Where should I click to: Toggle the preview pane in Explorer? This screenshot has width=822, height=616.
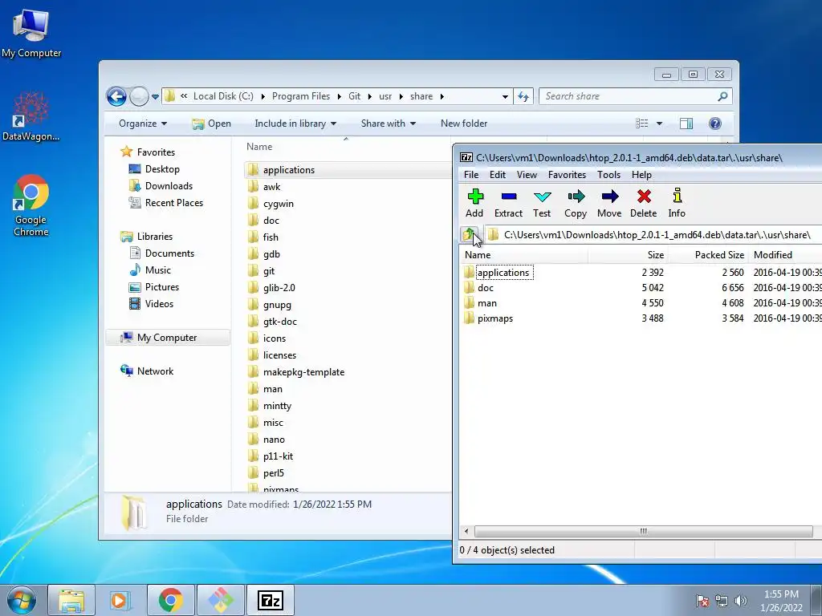[x=686, y=124]
